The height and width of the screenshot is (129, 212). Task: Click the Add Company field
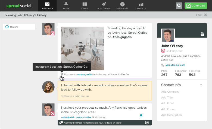point(170,92)
